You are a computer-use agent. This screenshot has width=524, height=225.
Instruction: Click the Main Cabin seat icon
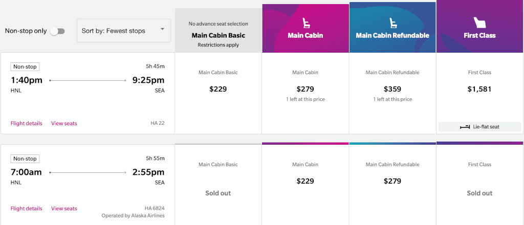pyautogui.click(x=305, y=22)
